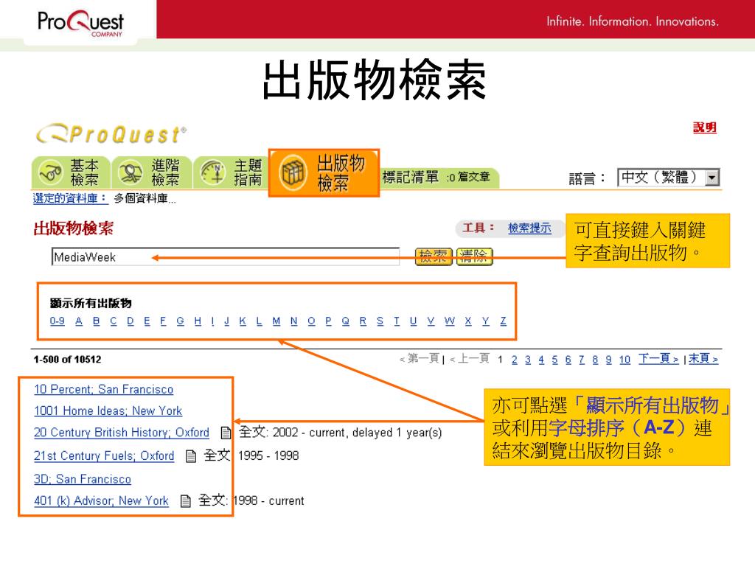Viewport: 755px width, 566px height.
Task: Click the ProQuest Company logo in header
Action: pyautogui.click(x=81, y=23)
